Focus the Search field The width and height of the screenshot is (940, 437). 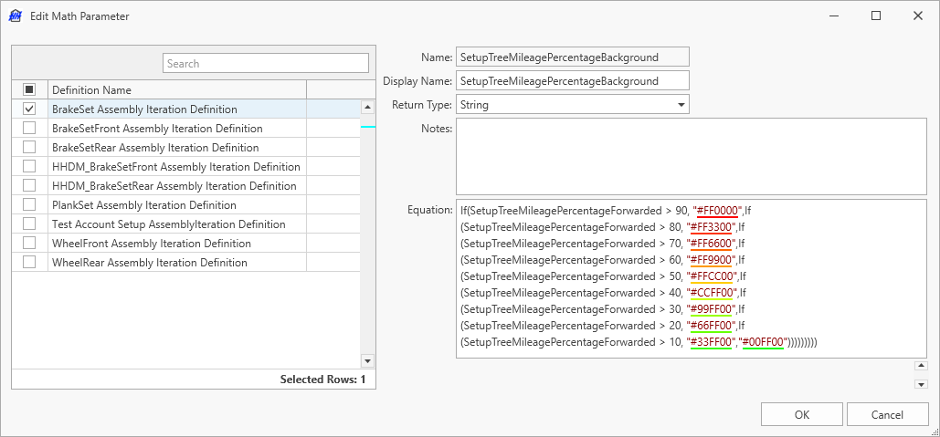tap(266, 63)
